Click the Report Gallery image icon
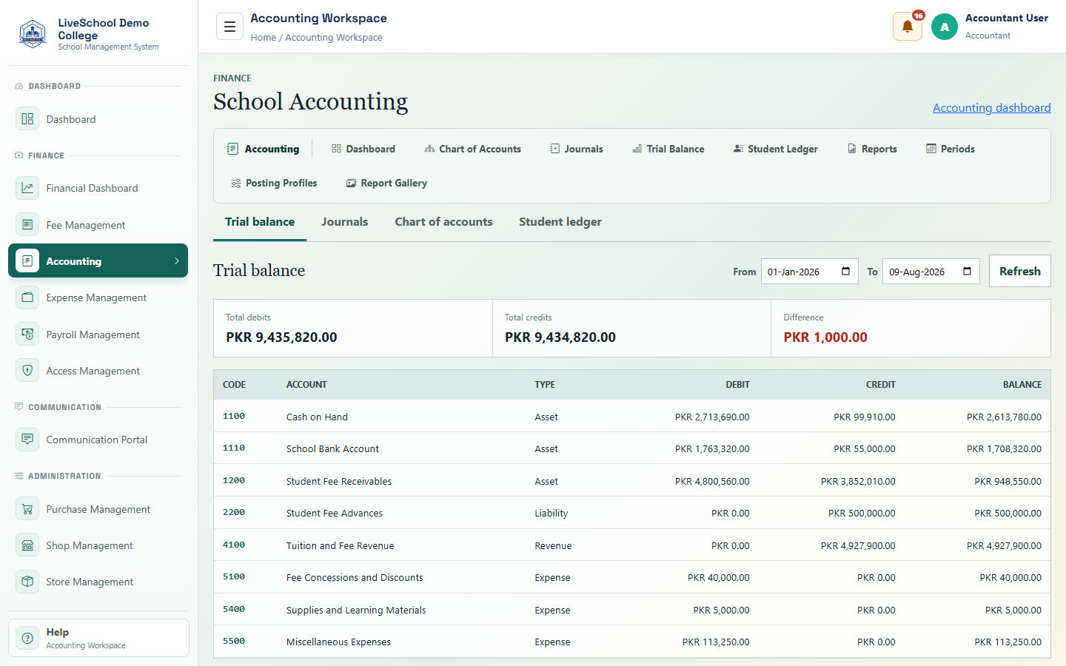 (351, 183)
